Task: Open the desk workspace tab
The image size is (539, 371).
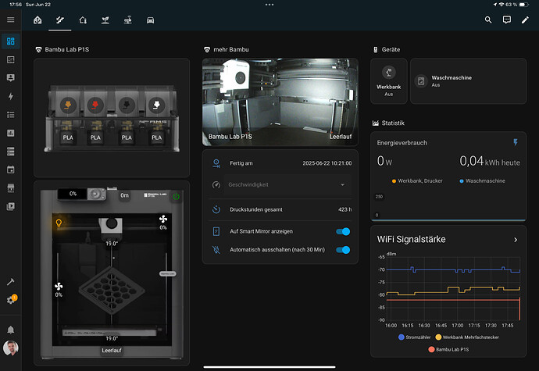Action: tap(128, 20)
